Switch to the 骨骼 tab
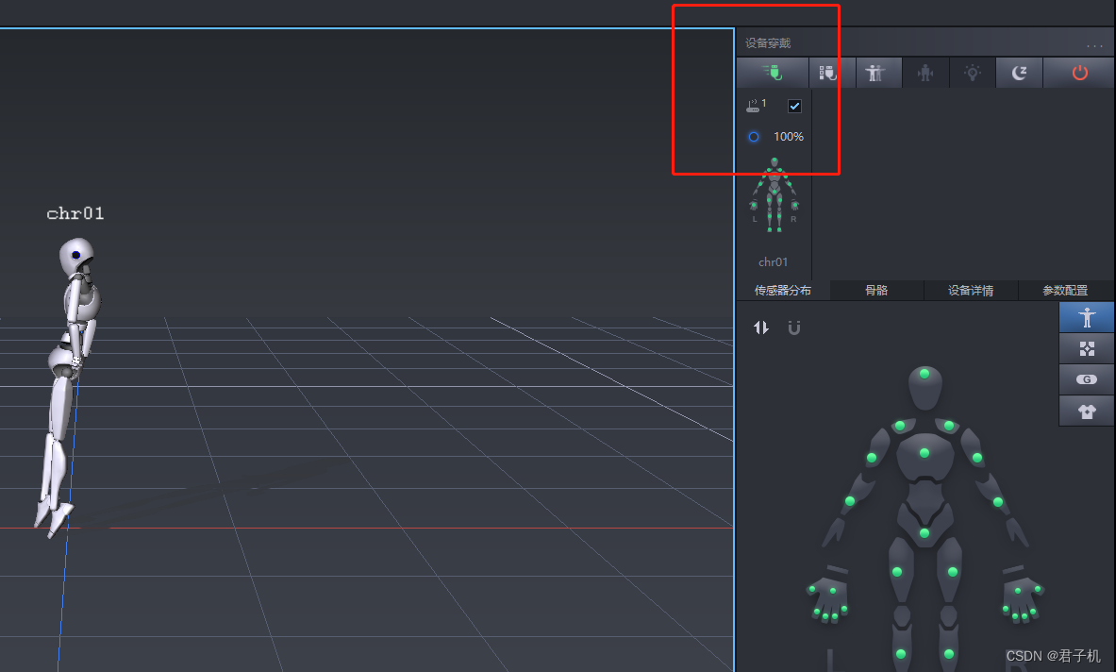This screenshot has height=672, width=1116. point(875,291)
